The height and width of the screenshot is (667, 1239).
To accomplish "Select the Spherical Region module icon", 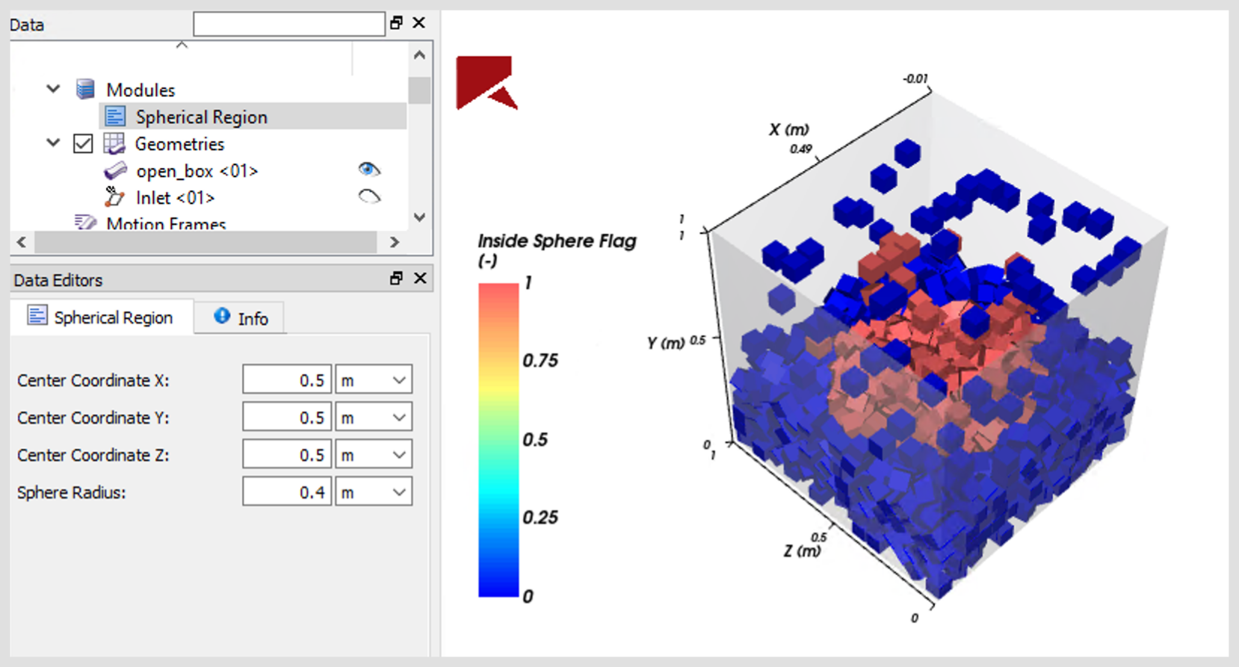I will [115, 117].
